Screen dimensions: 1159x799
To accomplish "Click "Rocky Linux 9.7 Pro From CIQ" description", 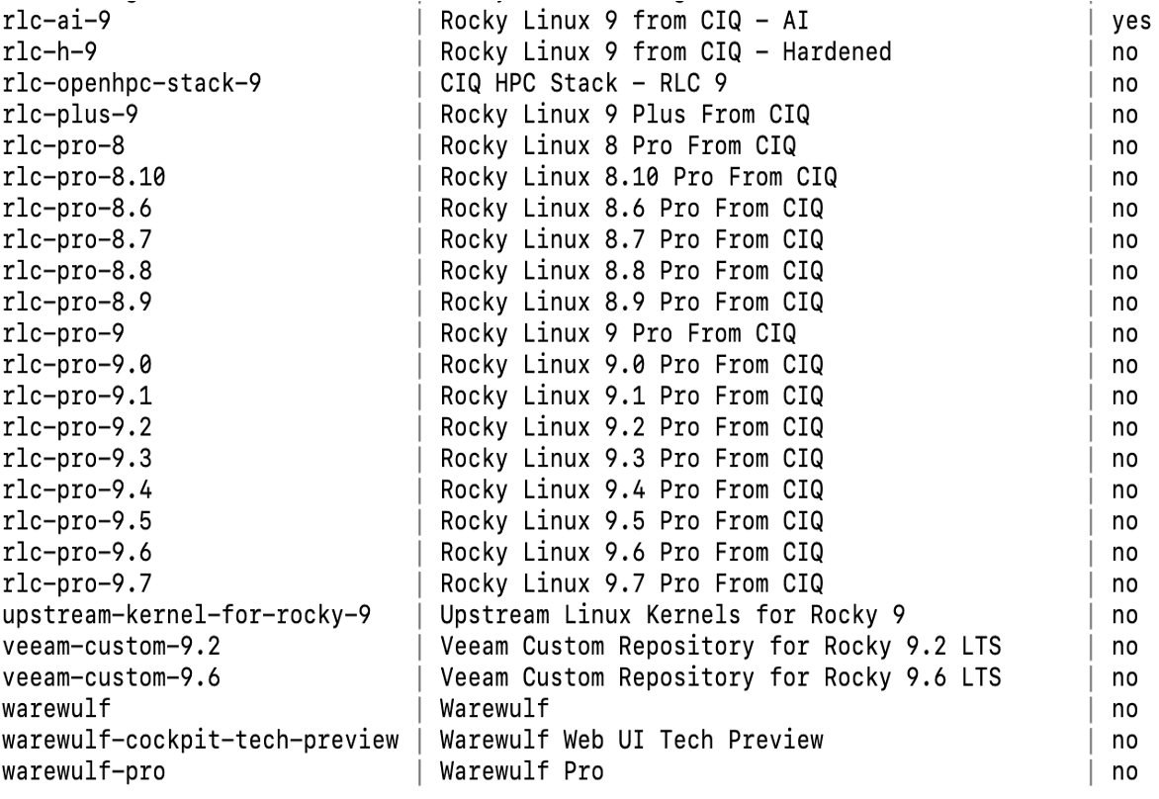I will click(x=632, y=583).
